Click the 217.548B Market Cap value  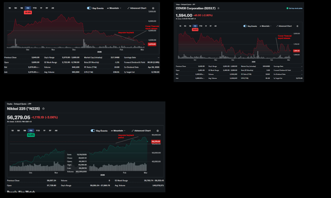tap(115, 57)
